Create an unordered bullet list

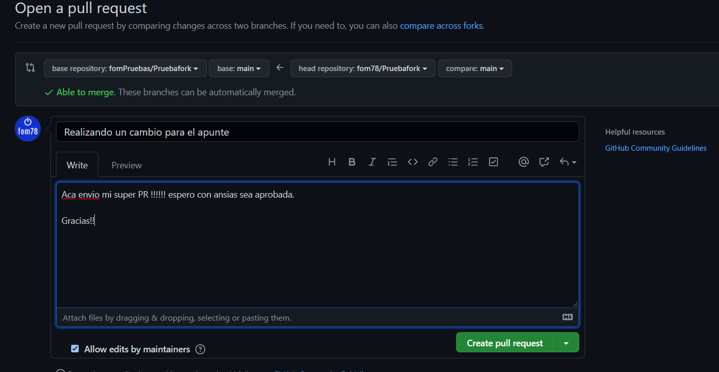[453, 162]
